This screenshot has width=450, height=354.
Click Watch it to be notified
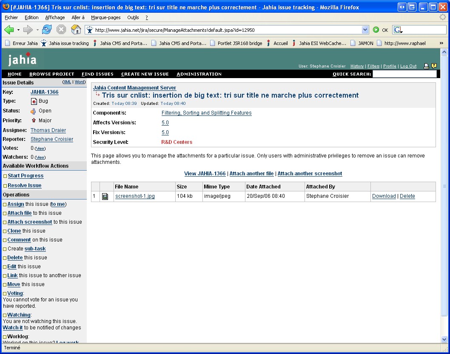tap(13, 328)
